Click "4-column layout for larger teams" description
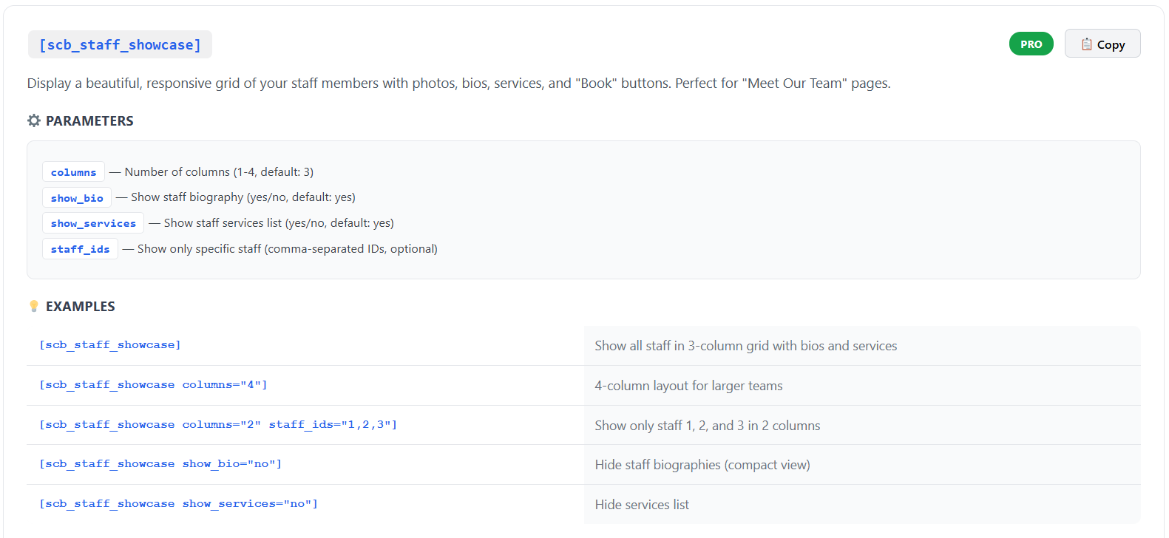The image size is (1169, 538). [688, 386]
